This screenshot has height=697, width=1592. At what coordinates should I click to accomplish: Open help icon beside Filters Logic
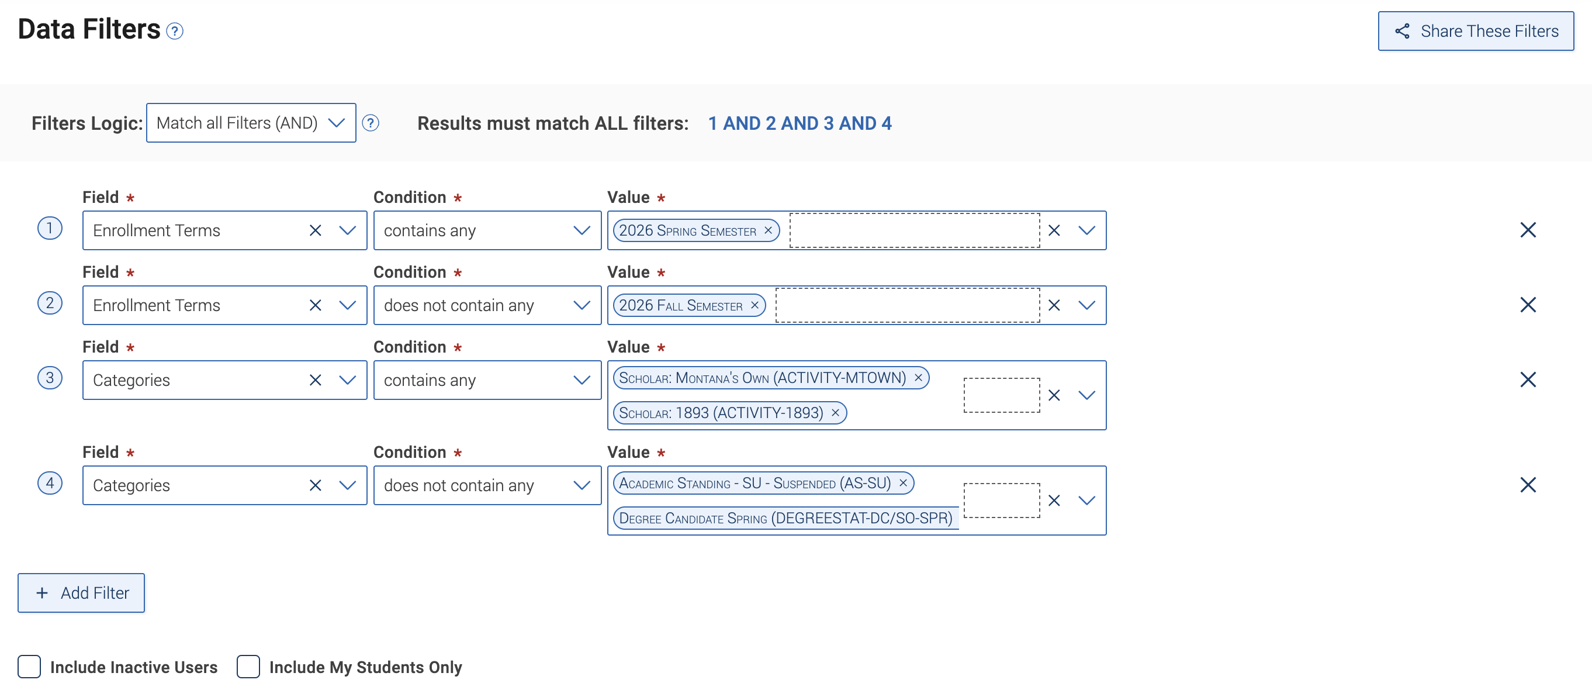pyautogui.click(x=370, y=123)
